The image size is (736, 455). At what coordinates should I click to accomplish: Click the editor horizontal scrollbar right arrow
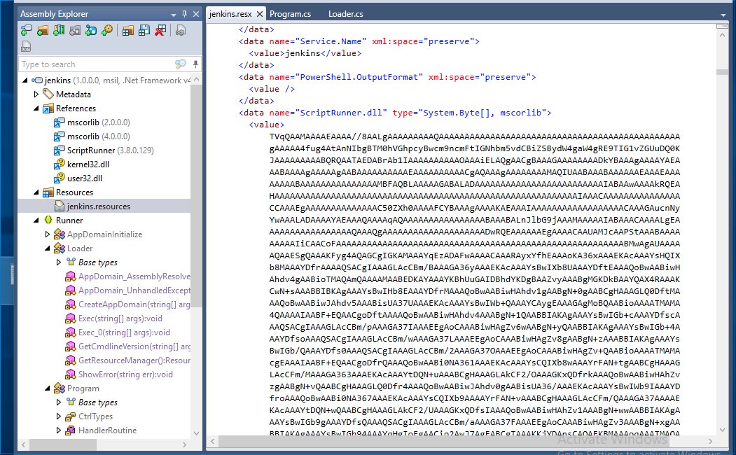click(711, 442)
